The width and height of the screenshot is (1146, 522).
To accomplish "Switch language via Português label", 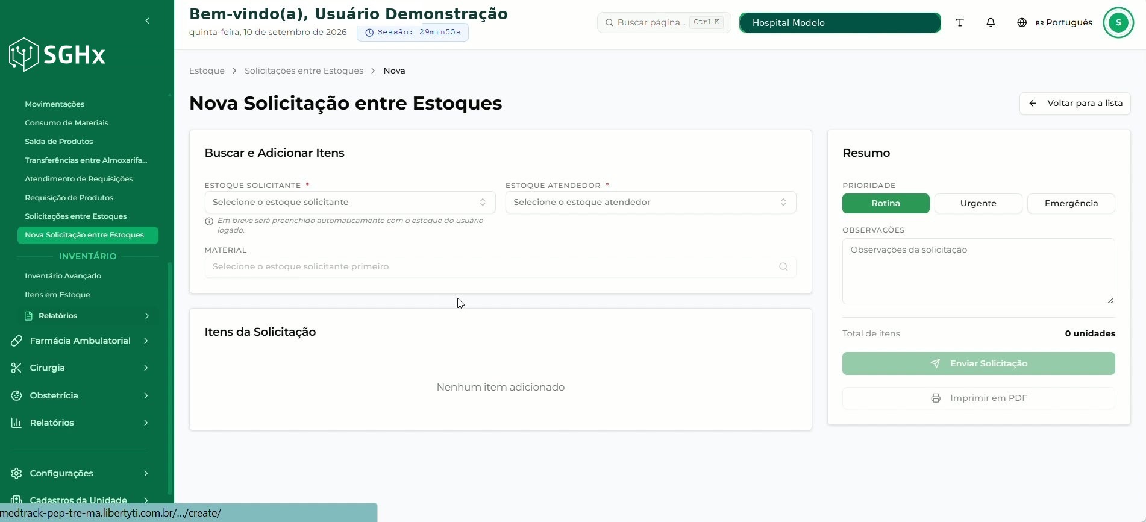I will [x=1069, y=22].
